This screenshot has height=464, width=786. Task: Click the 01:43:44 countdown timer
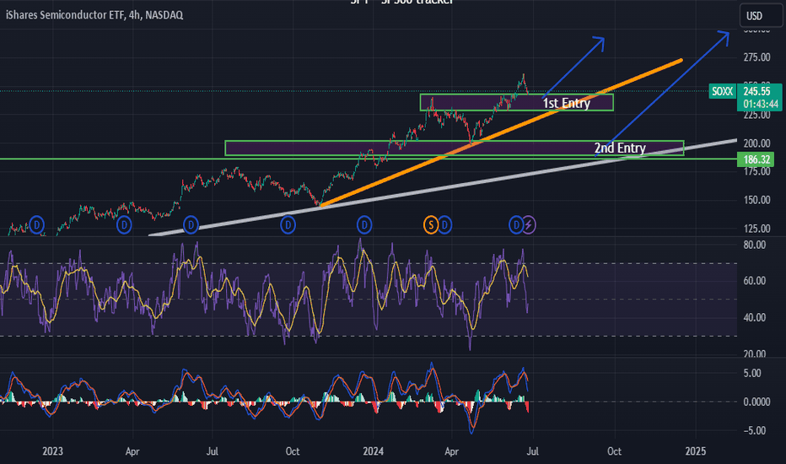click(761, 104)
